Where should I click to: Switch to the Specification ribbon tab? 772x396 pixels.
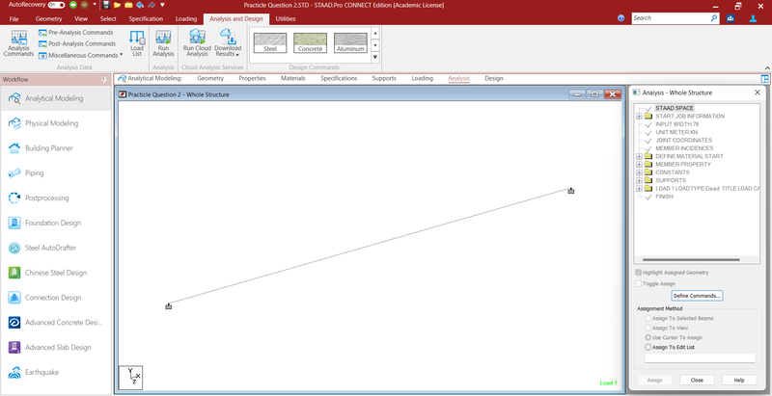(146, 18)
